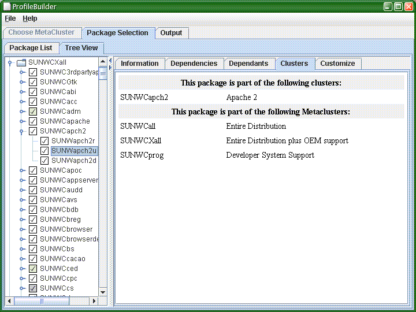
Task: Toggle the SUNWapch2d package checkbox
Action: [x=44, y=161]
